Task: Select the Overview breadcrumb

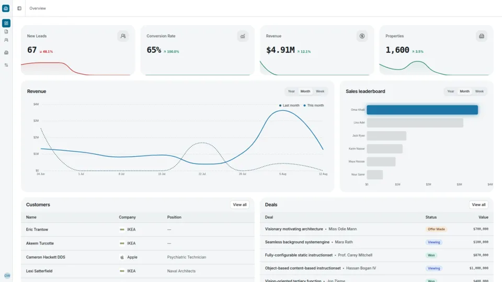Action: point(38,8)
